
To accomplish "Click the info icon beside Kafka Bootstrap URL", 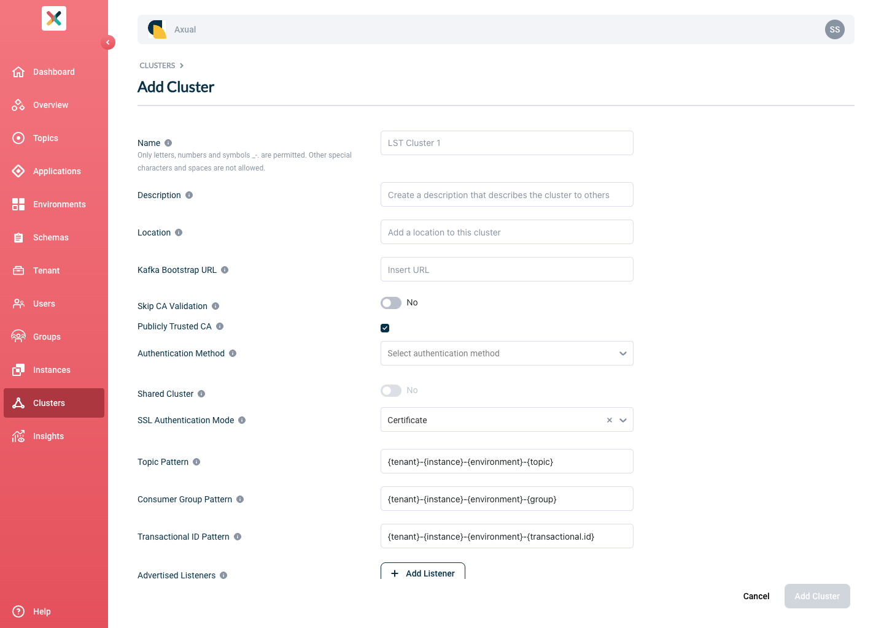I will [x=225, y=270].
